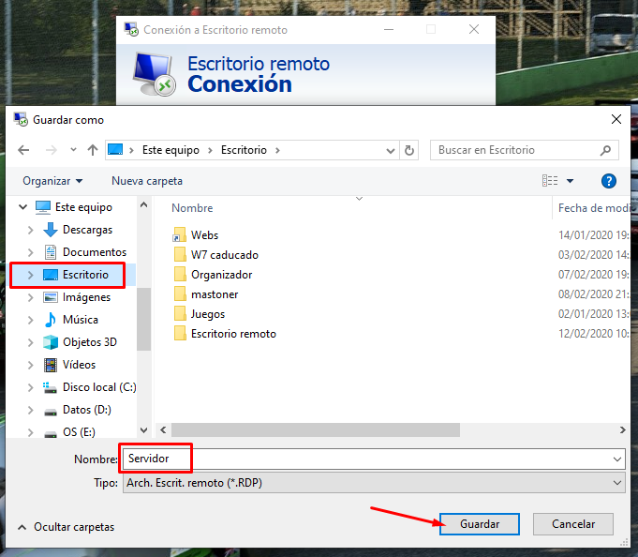Open the Organizar menu
The width and height of the screenshot is (638, 557).
(x=52, y=181)
